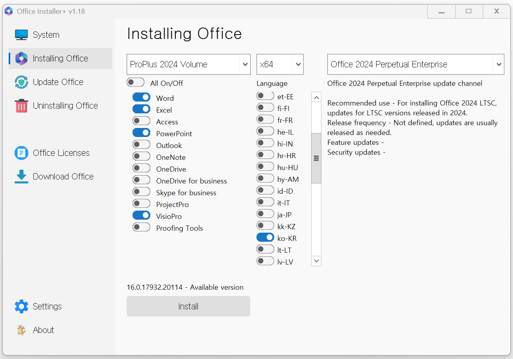Screen dimensions: 513x359
Task: Open the Uninstalling Office page label
Action: click(65, 105)
